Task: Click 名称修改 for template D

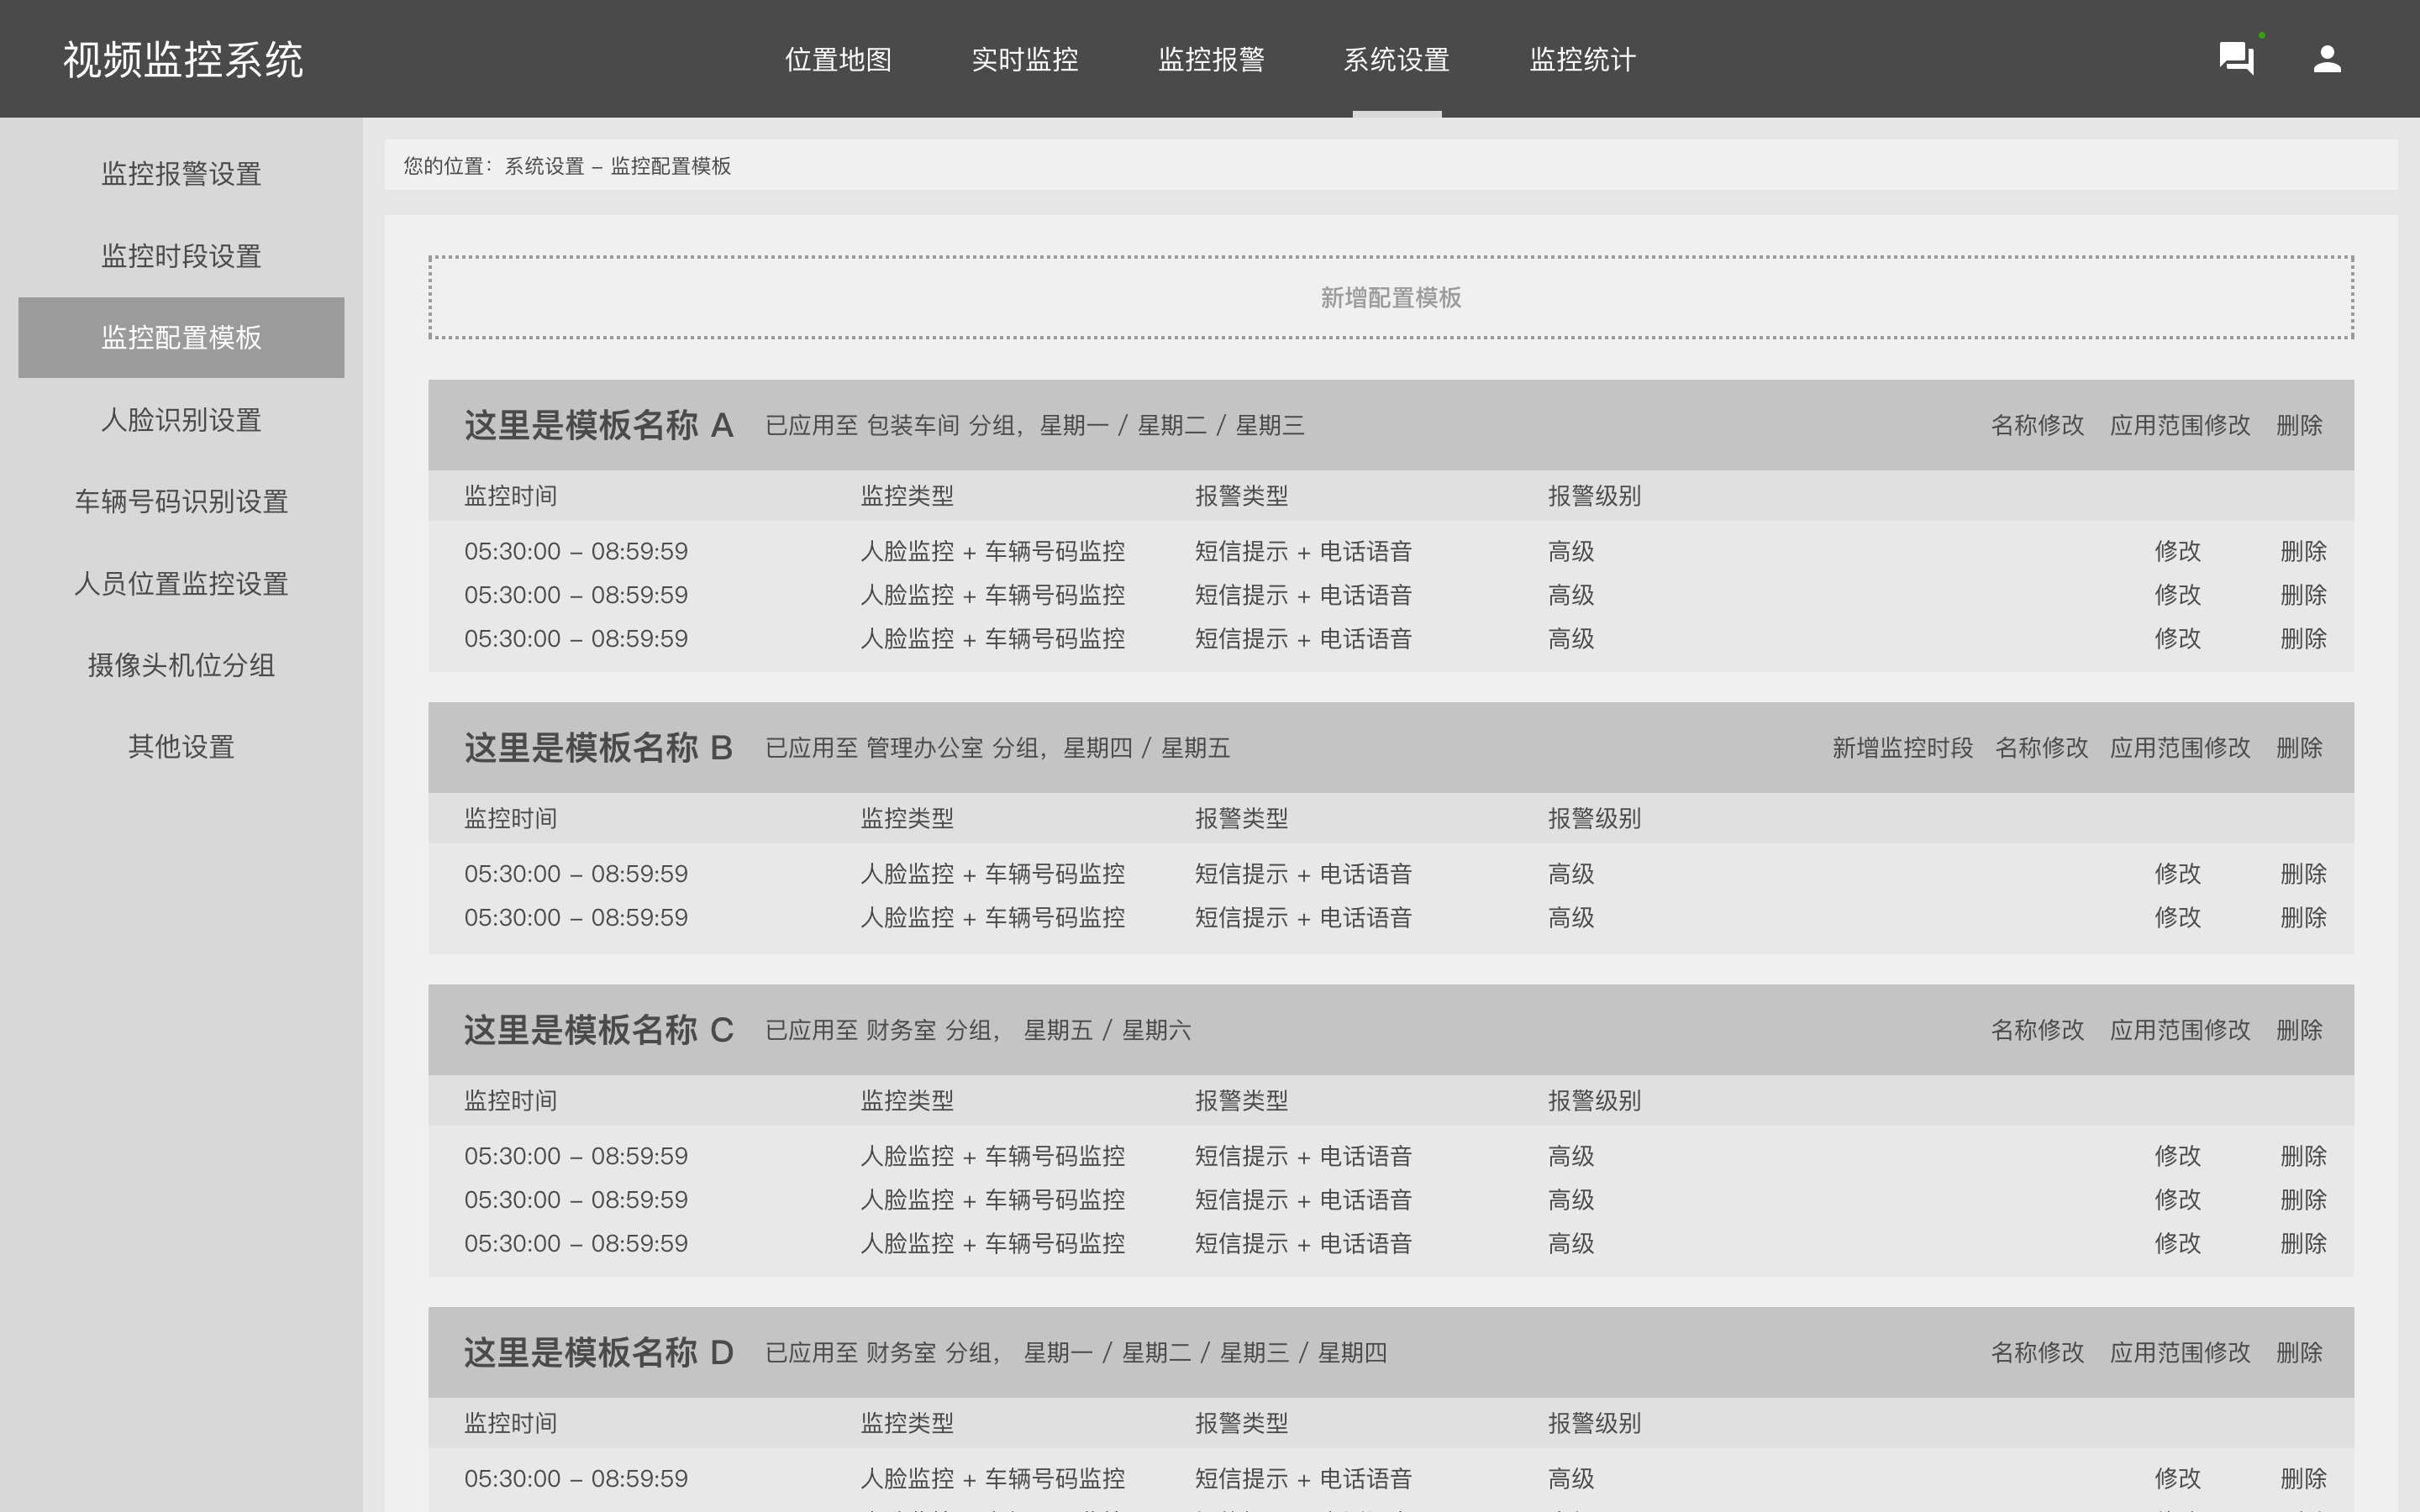Action: point(2037,1353)
